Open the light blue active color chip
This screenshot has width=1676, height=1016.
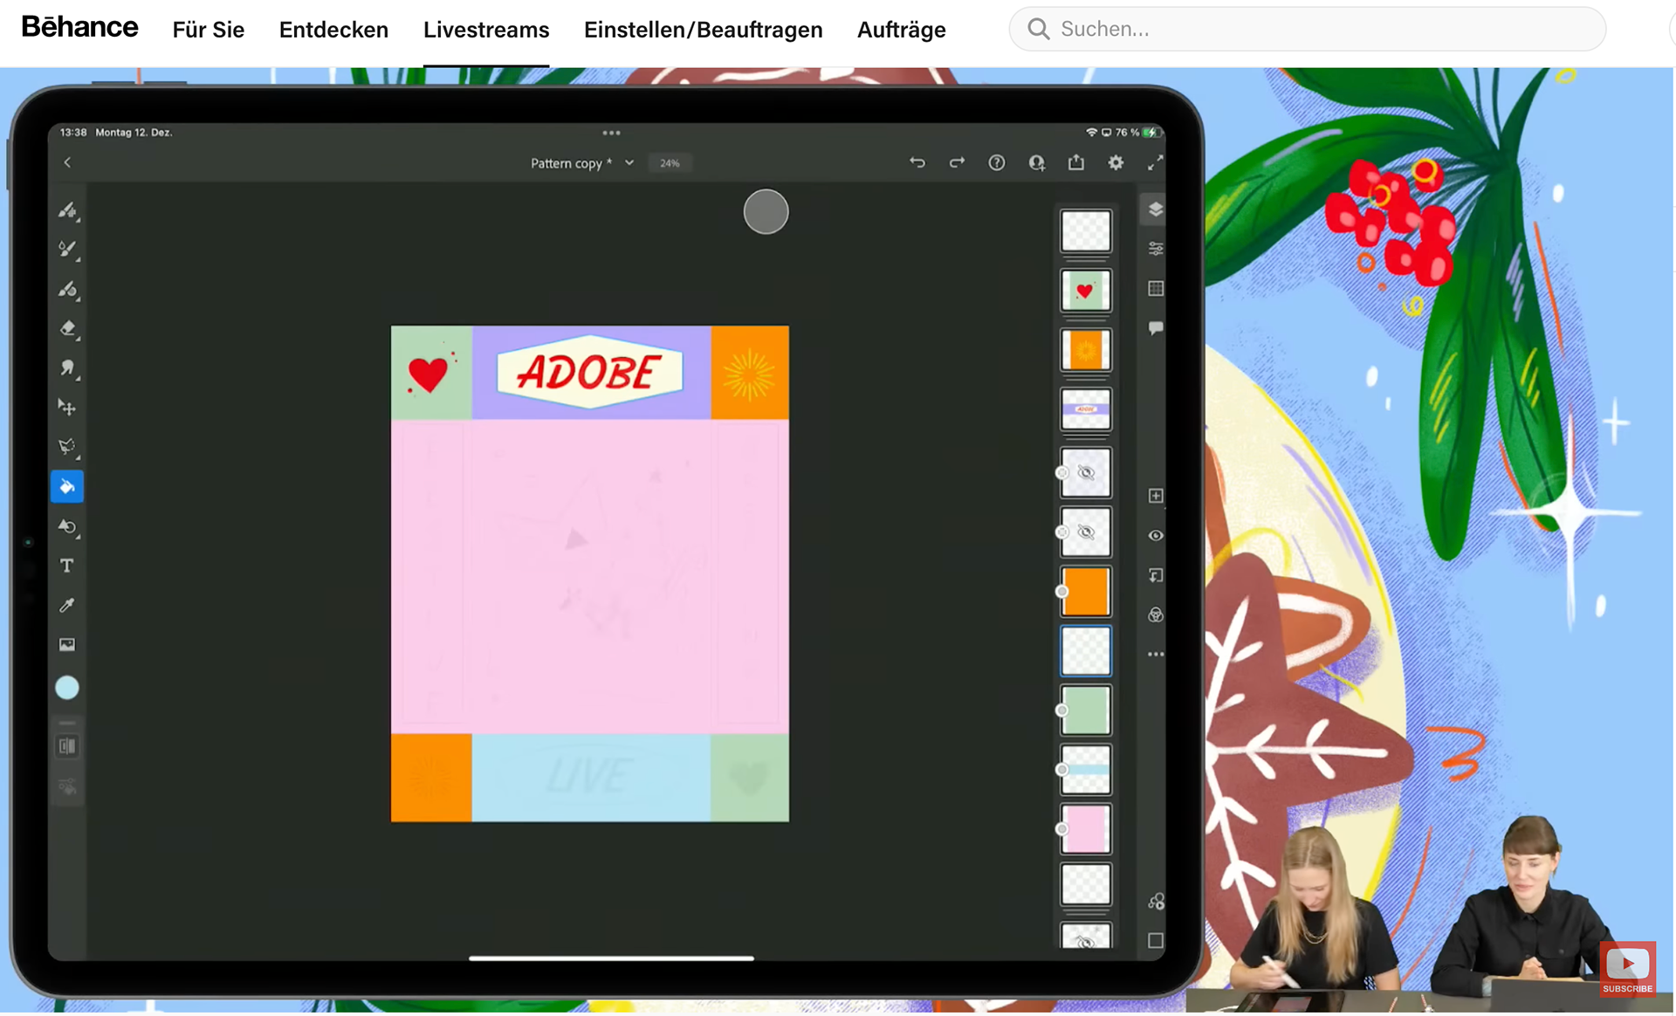(67, 688)
